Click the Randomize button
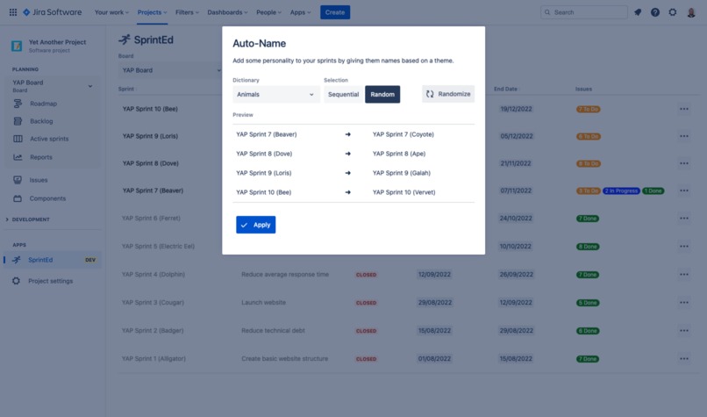 (x=448, y=94)
